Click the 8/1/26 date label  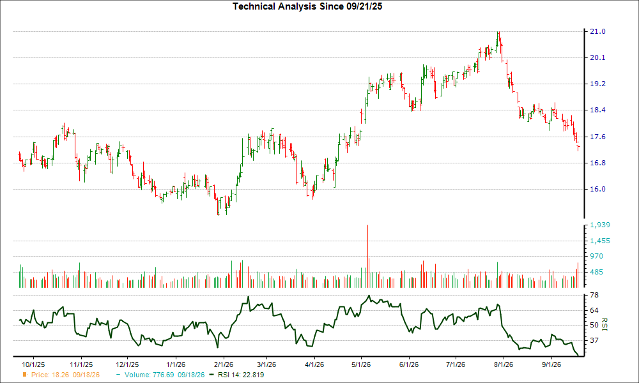point(504,364)
